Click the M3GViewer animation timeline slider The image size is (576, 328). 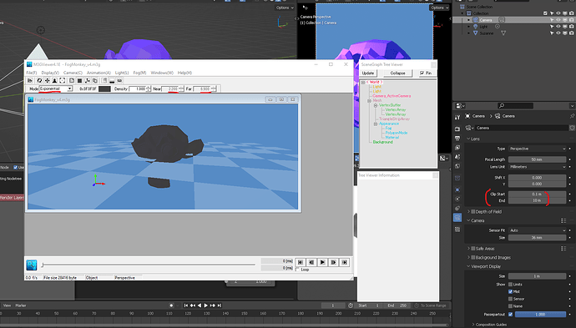(149, 265)
